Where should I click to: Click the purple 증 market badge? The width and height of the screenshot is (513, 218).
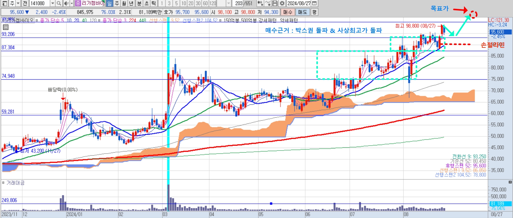78,3
